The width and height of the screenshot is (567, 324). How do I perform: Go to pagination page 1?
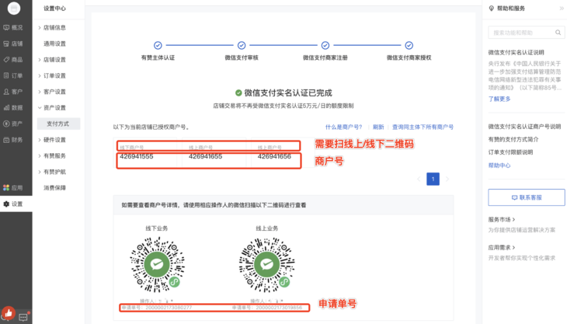pos(433,179)
